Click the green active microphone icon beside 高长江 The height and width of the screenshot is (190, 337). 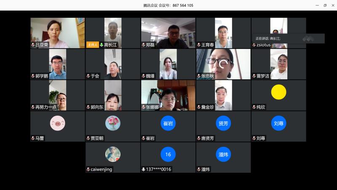(102, 45)
